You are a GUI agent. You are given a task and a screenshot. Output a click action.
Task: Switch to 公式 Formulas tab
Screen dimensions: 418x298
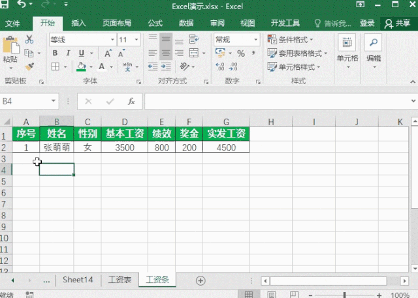click(155, 23)
